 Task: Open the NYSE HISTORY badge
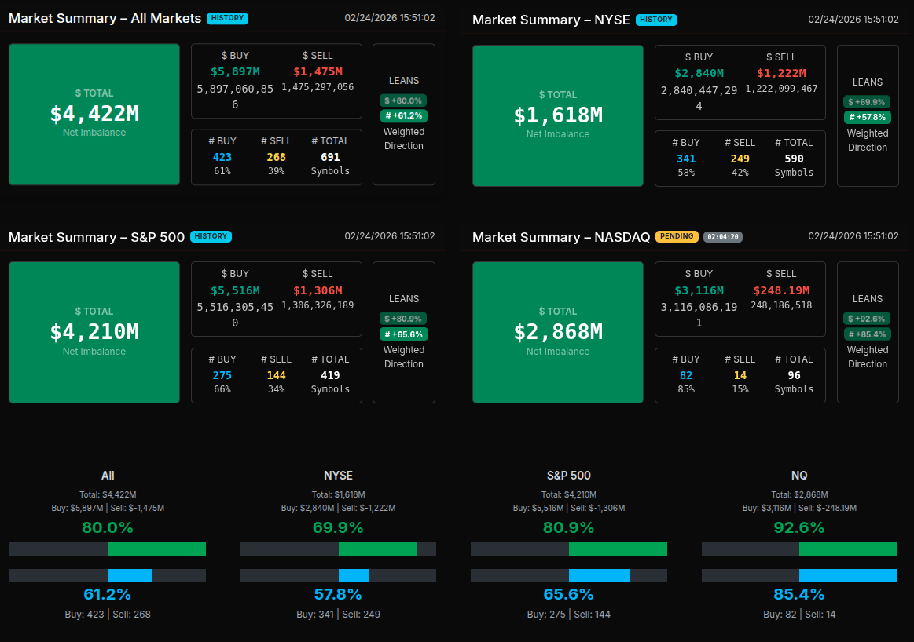(656, 20)
